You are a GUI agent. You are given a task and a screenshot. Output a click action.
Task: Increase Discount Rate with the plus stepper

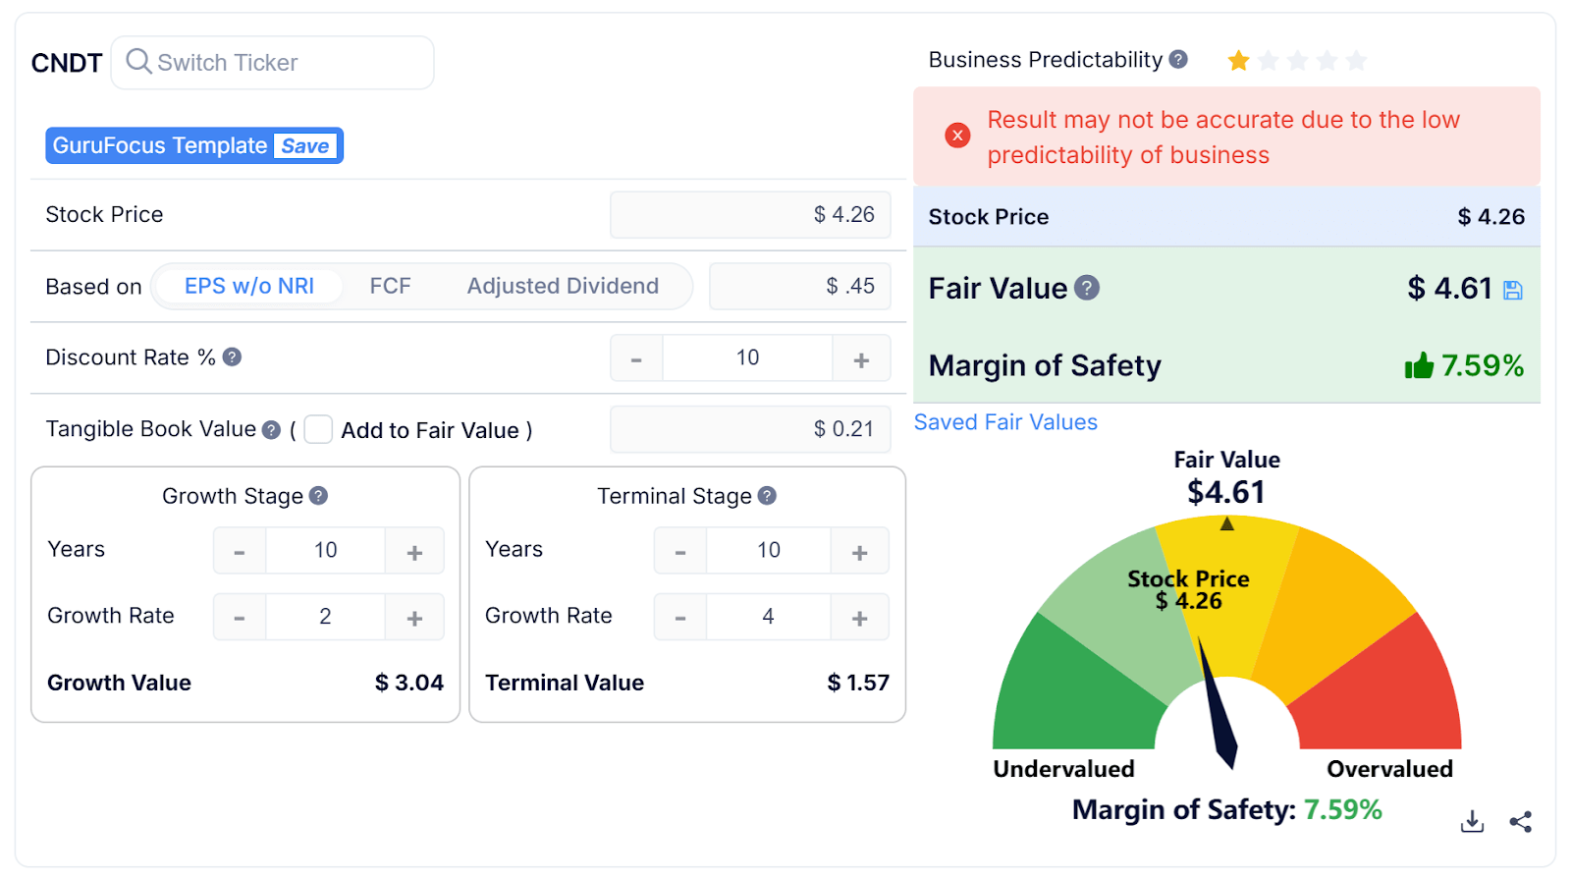click(x=861, y=357)
